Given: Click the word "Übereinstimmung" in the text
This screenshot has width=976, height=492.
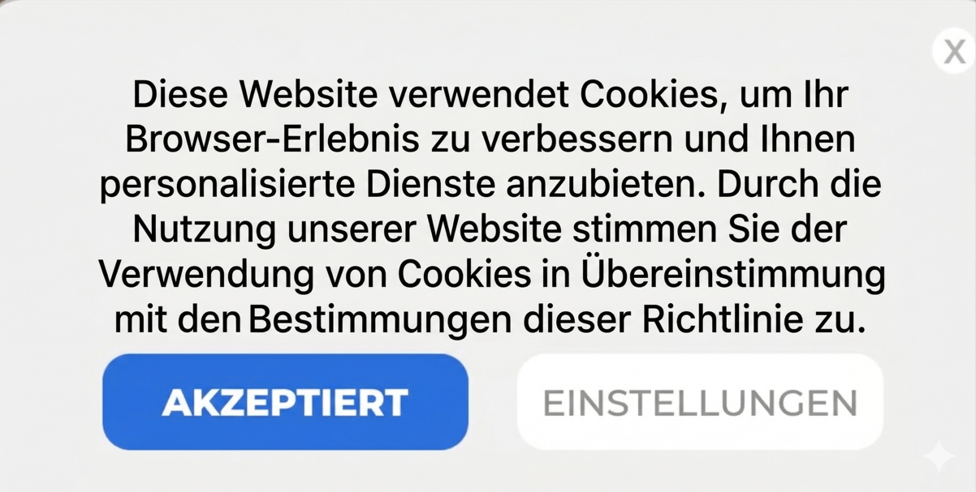Looking at the screenshot, I should tap(733, 275).
